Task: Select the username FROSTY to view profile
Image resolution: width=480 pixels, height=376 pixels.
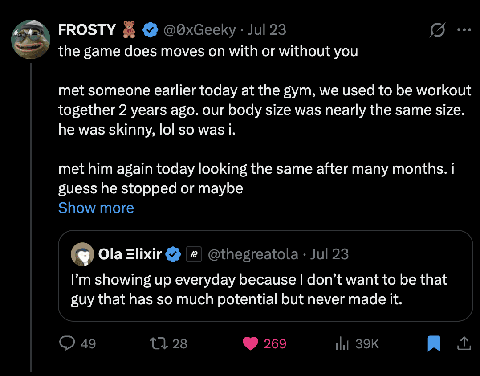Action: click(87, 29)
